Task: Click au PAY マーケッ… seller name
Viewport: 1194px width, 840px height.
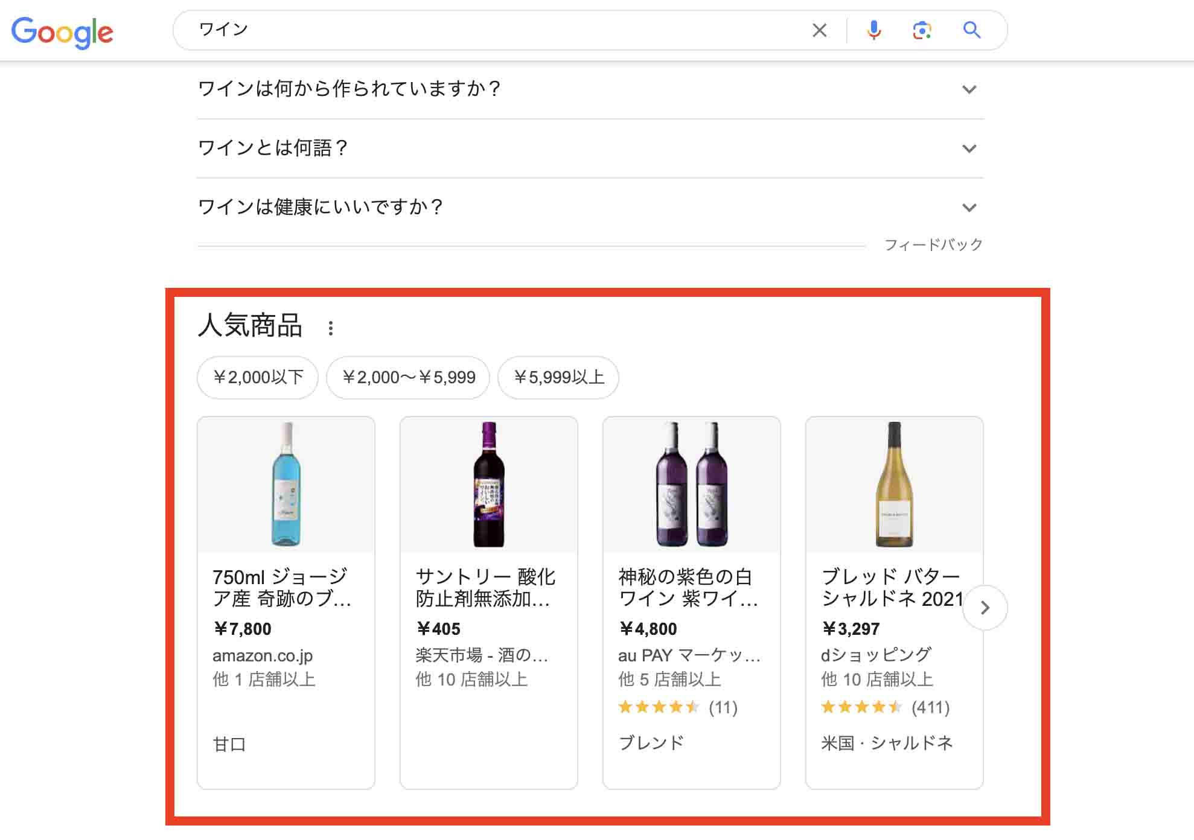Action: pos(689,655)
